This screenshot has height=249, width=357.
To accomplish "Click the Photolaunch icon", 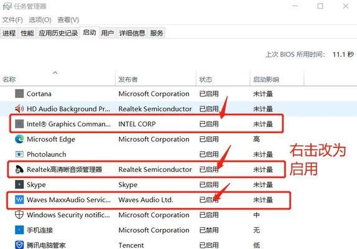I will pyautogui.click(x=19, y=154).
